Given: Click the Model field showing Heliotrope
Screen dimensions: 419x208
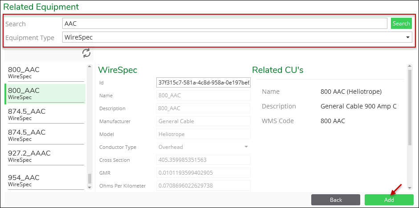Looking at the screenshot, I should [x=203, y=134].
